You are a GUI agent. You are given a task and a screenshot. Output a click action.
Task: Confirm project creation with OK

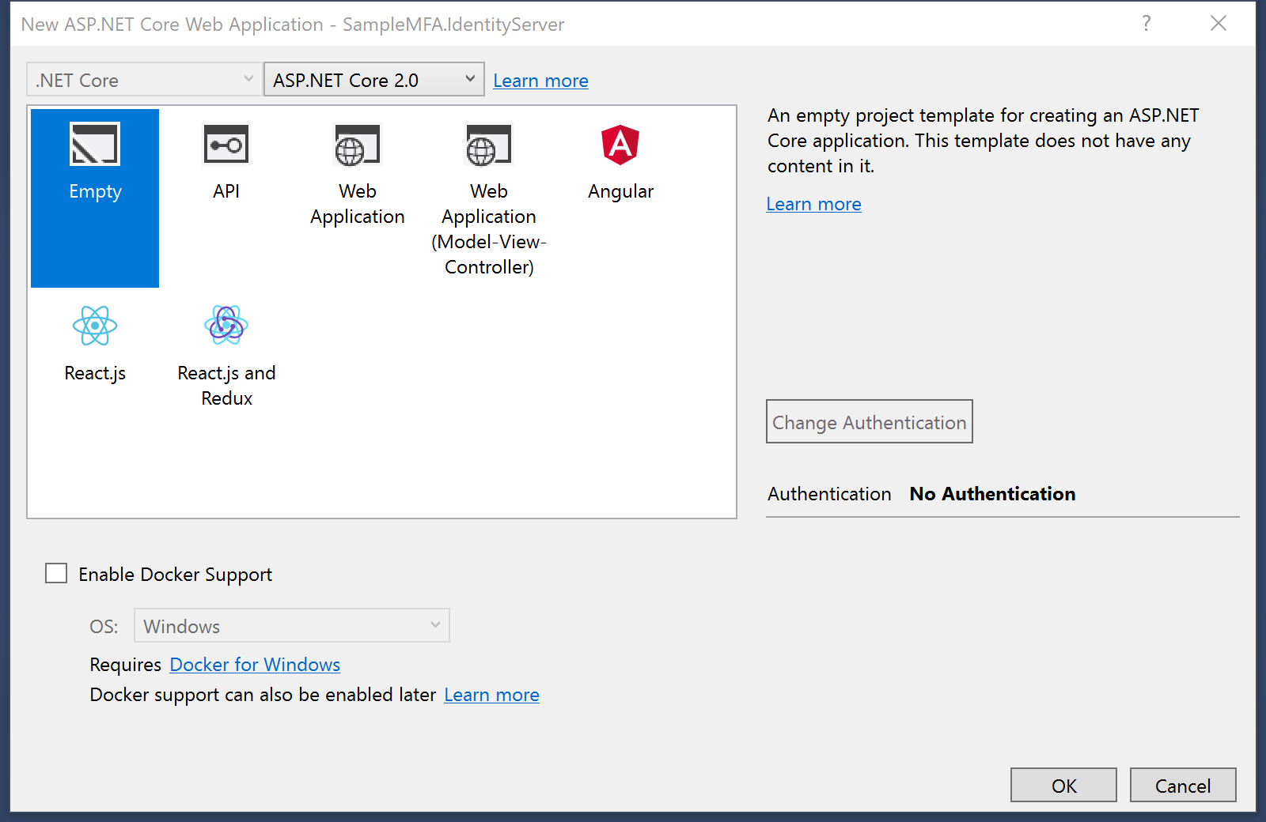click(x=1063, y=785)
